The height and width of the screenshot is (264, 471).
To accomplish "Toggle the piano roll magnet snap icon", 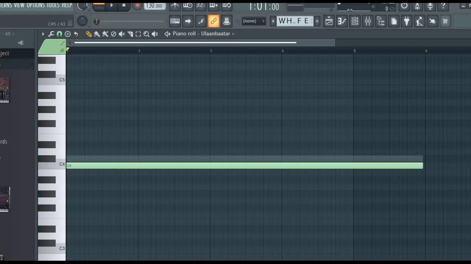I will (x=59, y=34).
